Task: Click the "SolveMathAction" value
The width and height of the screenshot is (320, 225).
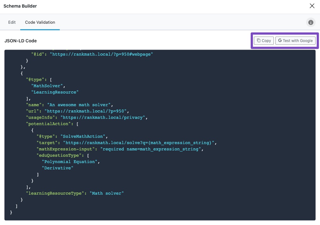Action: click(83, 137)
